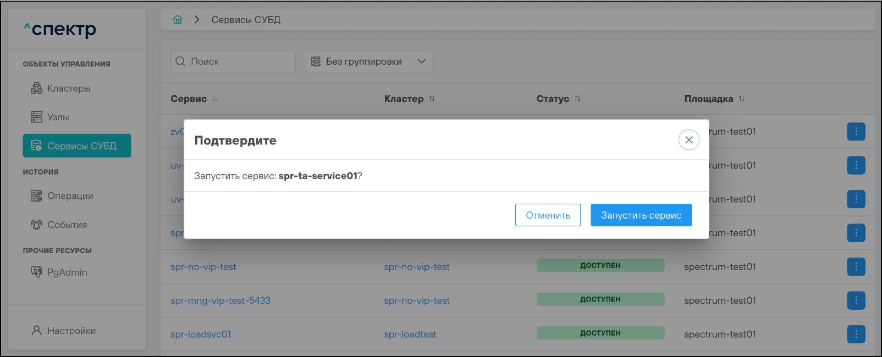Screen dimensions: 882x357
Task: Click the Спектр logo
Action: 60,29
